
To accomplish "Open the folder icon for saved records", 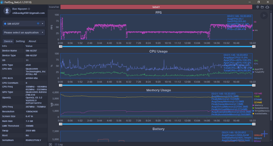I will click(x=263, y=7).
